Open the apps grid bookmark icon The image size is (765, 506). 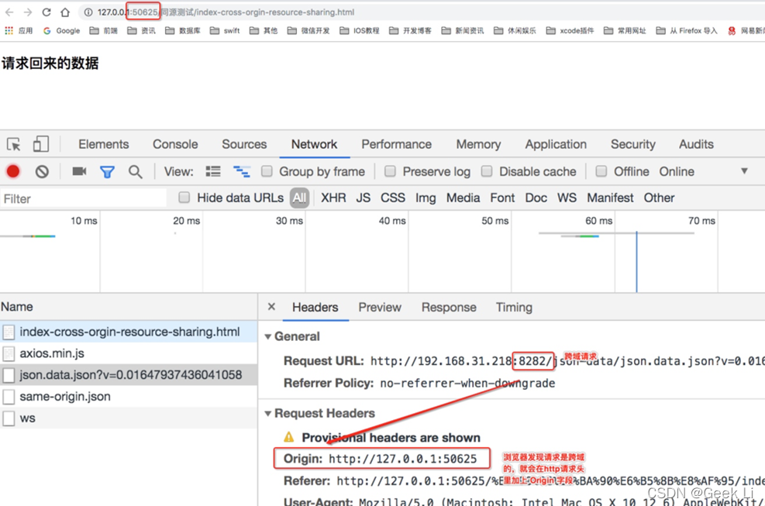tap(9, 31)
